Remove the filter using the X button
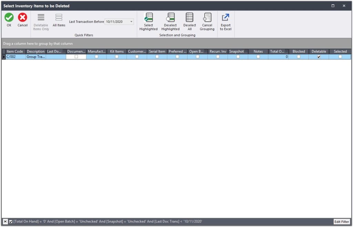353x227 pixels. pos(5,221)
